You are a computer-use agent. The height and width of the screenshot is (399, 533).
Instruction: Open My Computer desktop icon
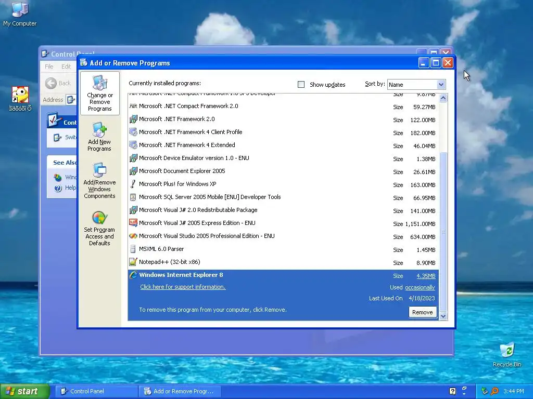20,14
